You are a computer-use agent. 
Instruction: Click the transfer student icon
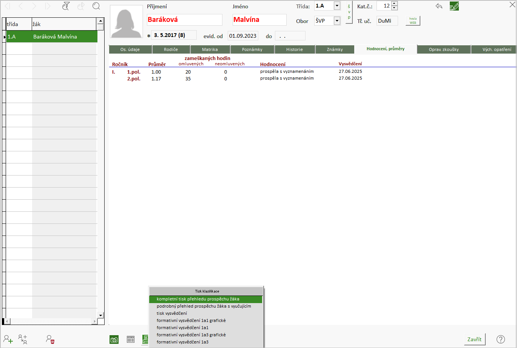point(23,339)
